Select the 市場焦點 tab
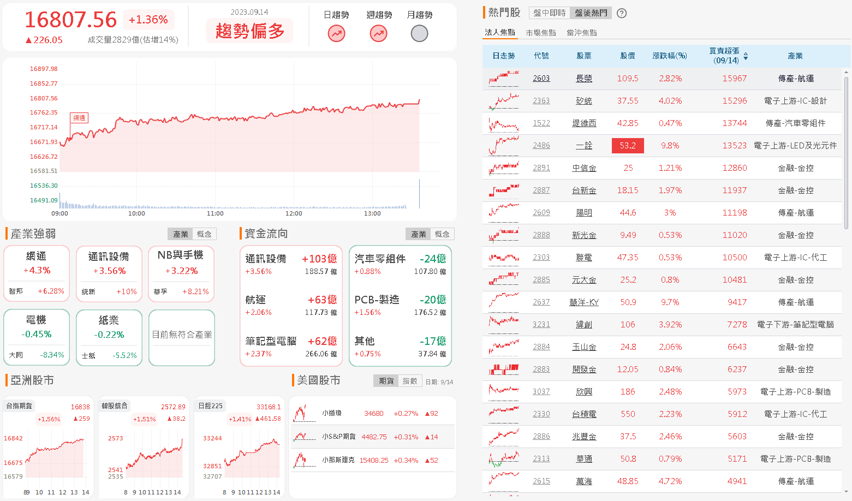Viewport: 852px width, 501px height. tap(541, 33)
